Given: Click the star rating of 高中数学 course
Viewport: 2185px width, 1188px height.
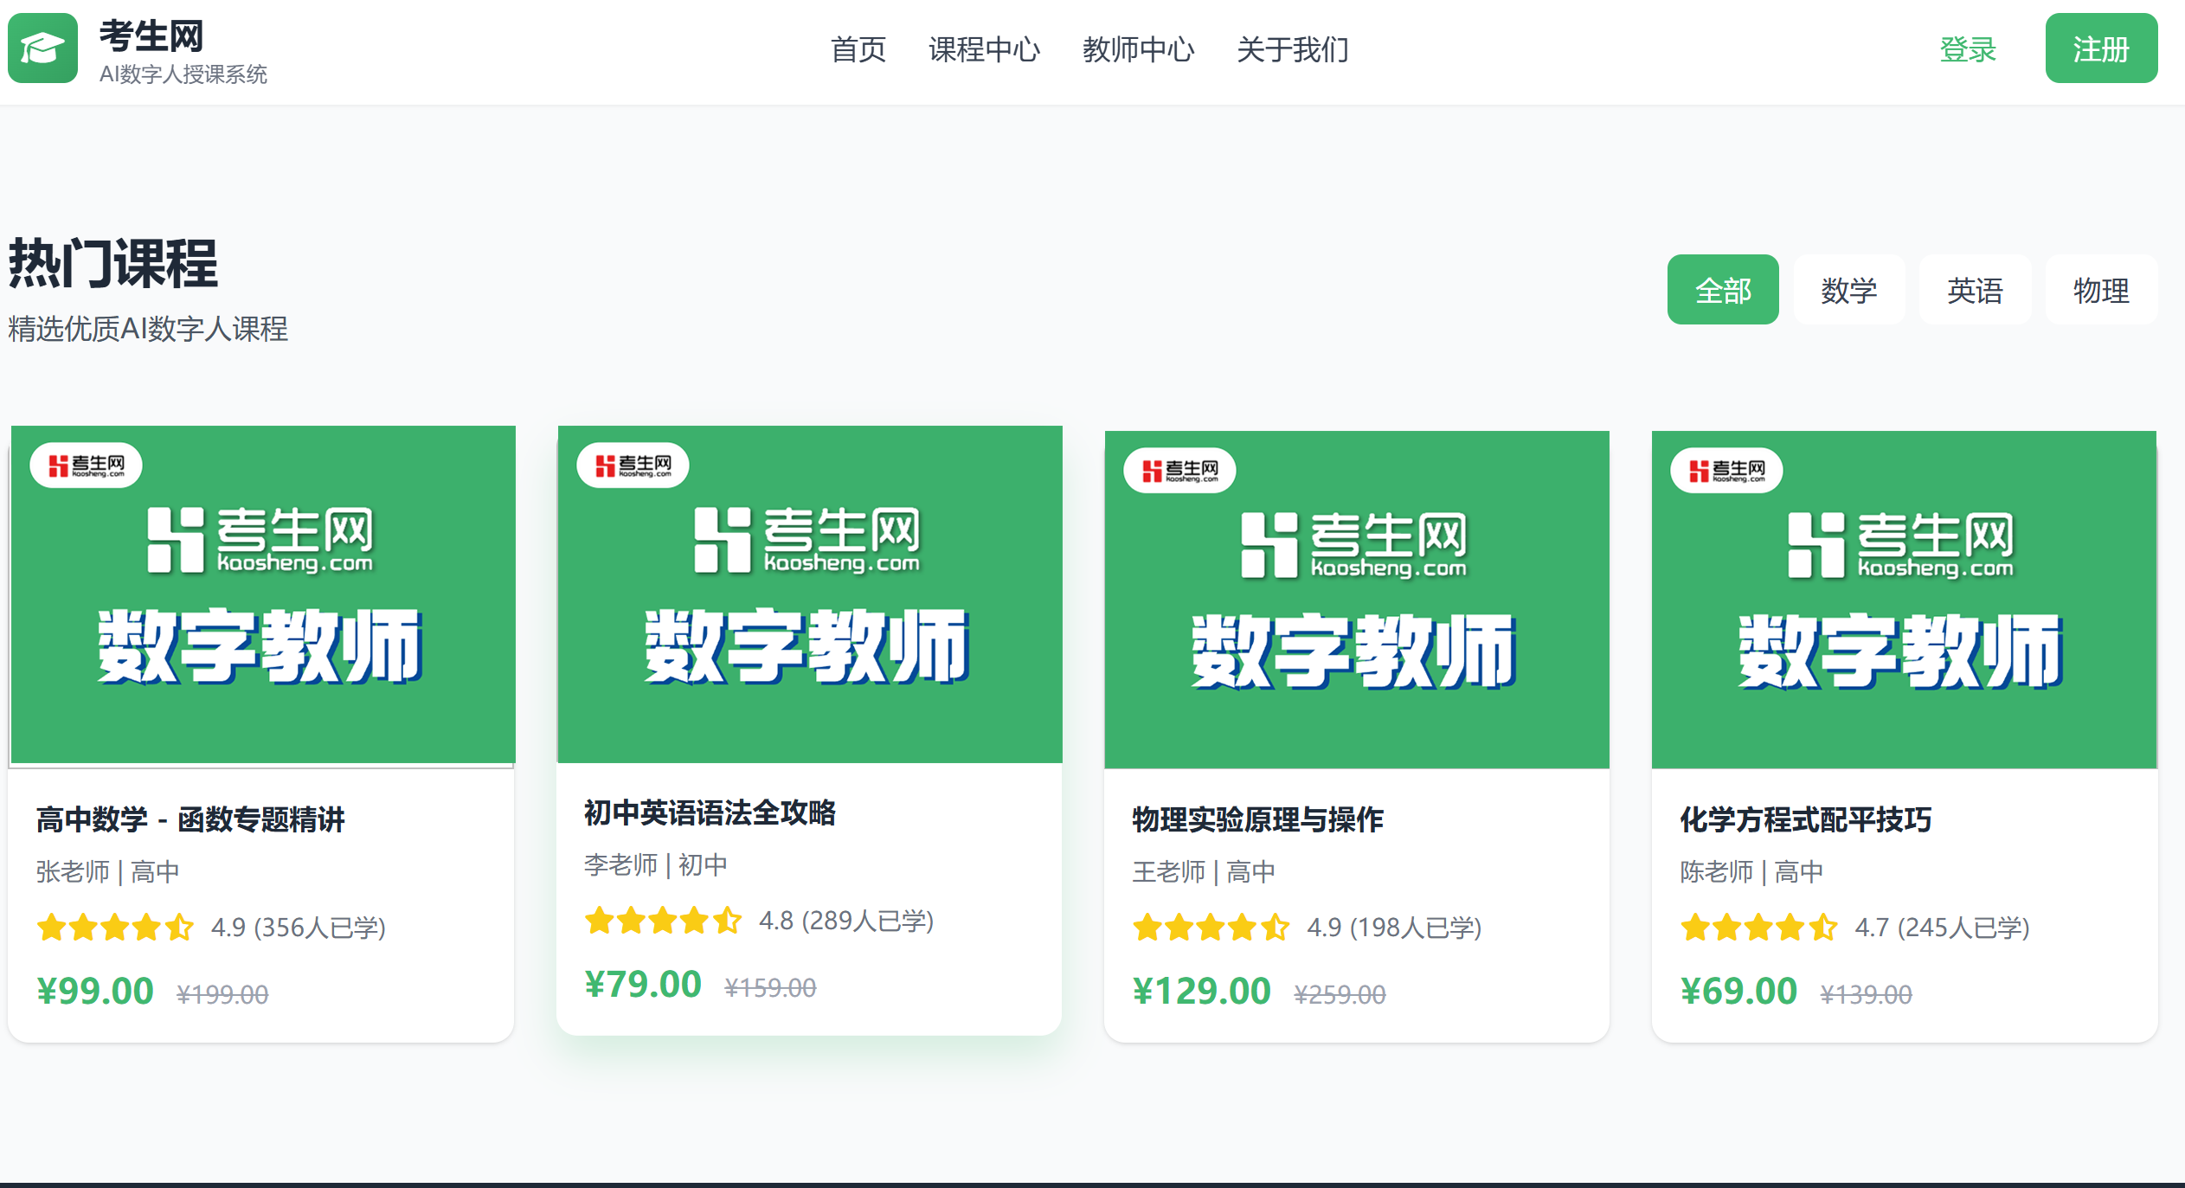Looking at the screenshot, I should click(113, 927).
